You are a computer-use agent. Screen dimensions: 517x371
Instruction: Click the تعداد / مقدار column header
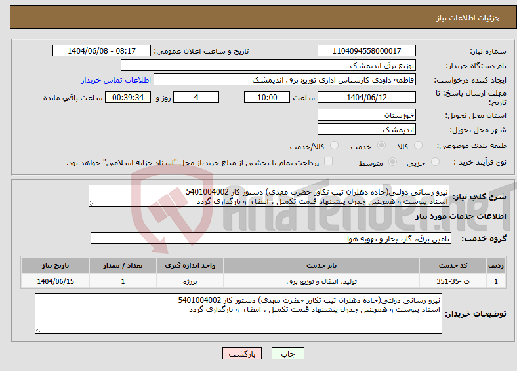click(123, 265)
